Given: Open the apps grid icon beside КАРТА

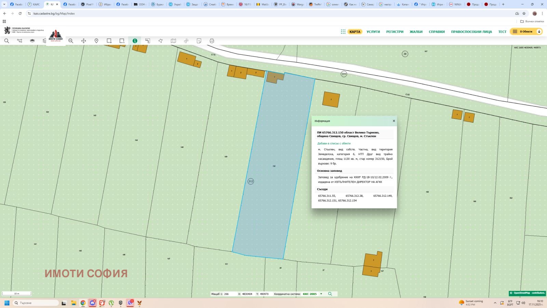Looking at the screenshot, I should (343, 31).
